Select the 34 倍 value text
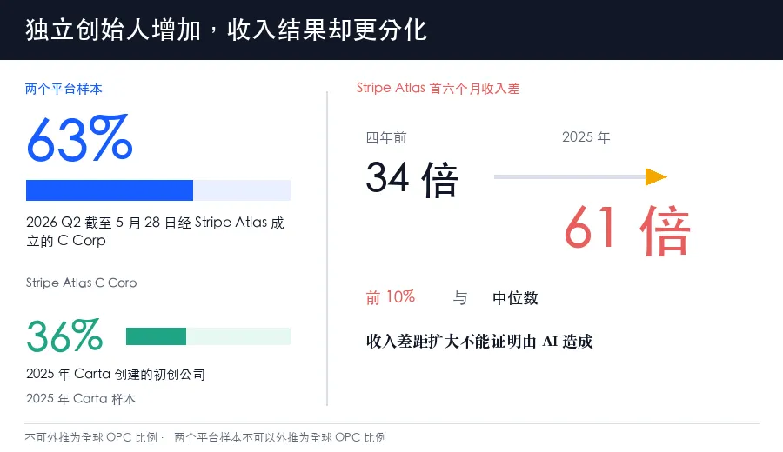 (x=412, y=178)
